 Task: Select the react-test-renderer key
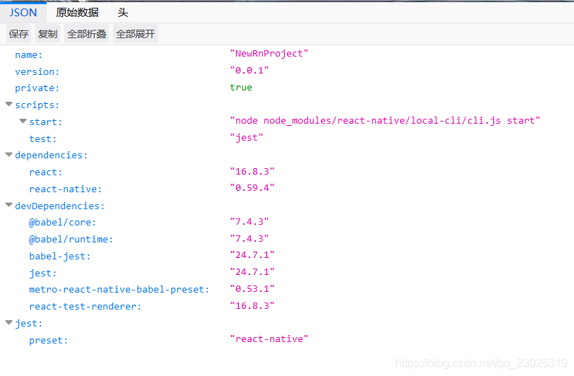pyautogui.click(x=86, y=306)
